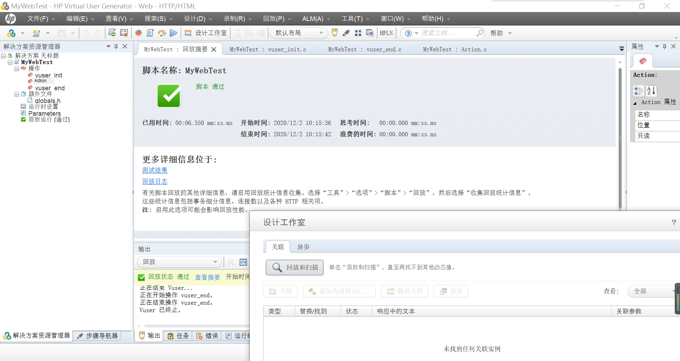The width and height of the screenshot is (680, 361).
Task: Switch to 步骤导航器 bottom tab
Action: pyautogui.click(x=98, y=336)
